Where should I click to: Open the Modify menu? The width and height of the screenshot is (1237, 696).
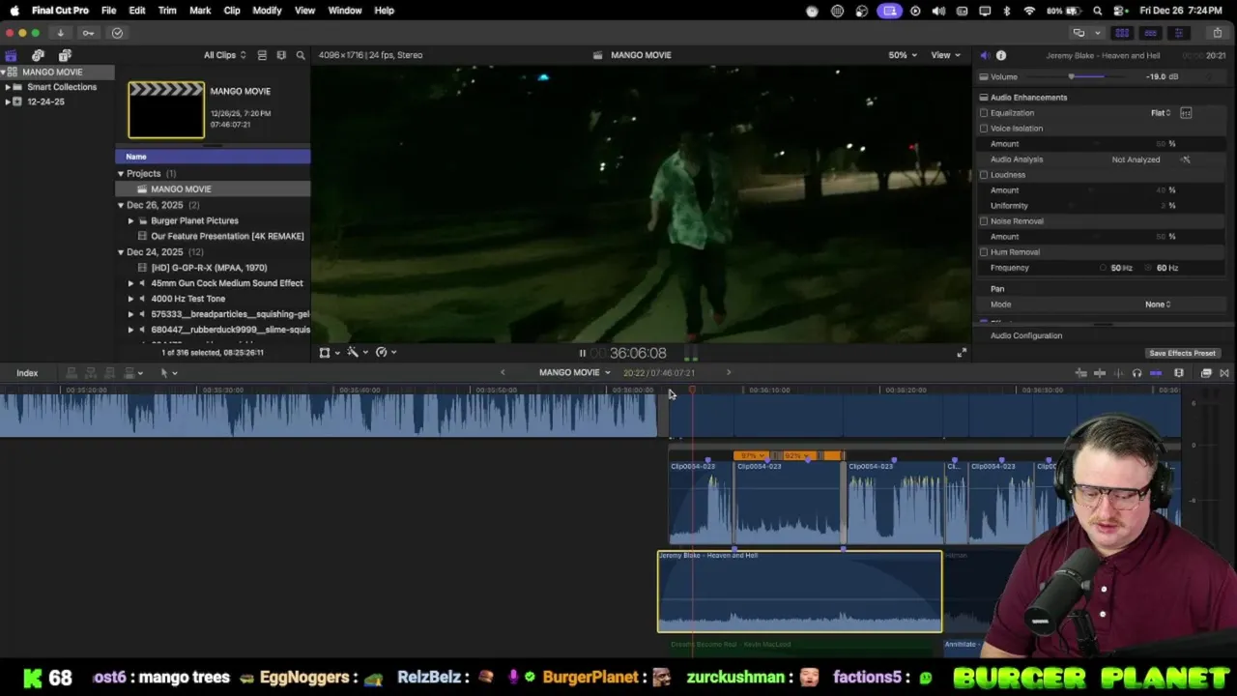pyautogui.click(x=267, y=11)
